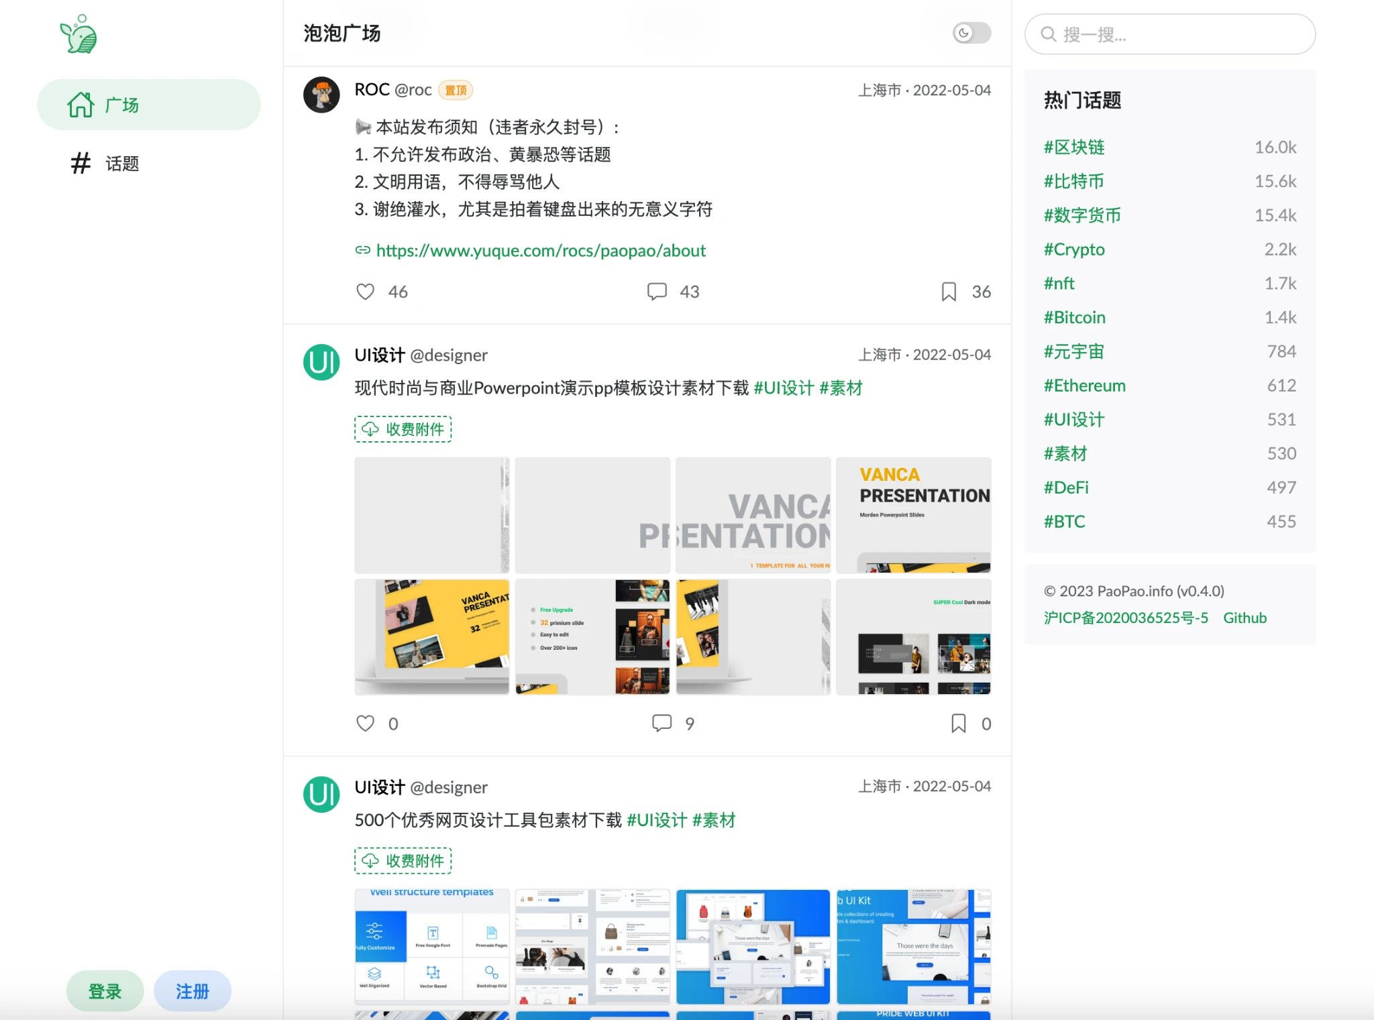Click the 置顶 pinned badge

[456, 90]
